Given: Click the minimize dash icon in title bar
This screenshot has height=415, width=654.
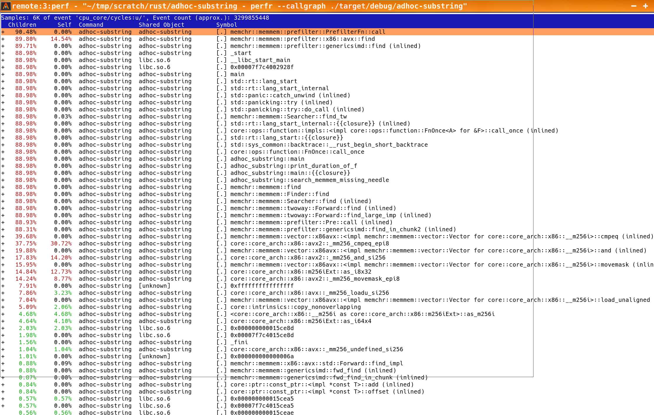Looking at the screenshot, I should 633,6.
